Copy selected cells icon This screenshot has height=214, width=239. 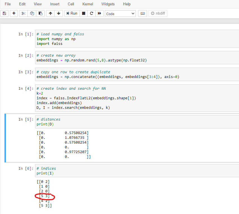(x=32, y=13)
